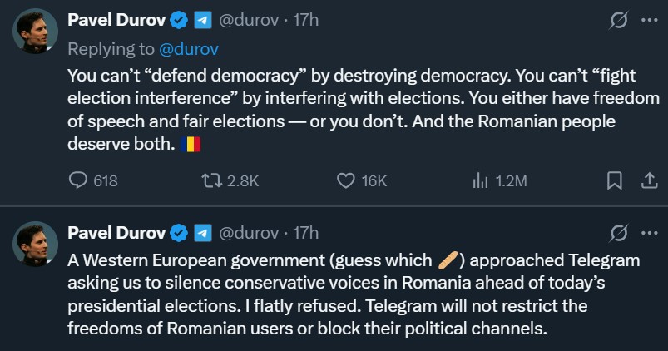Click verified checkmark badge in first tweet
Screen dimensions: 668x351
179,20
